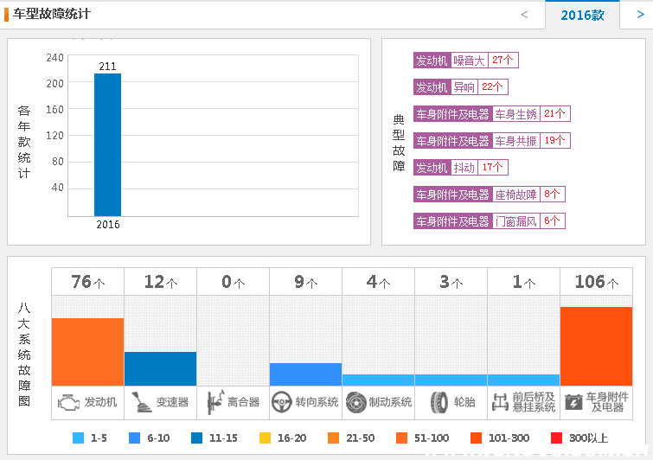The image size is (653, 460).
Task: Click the 1-5 light blue legend swatch
Action: 79,438
